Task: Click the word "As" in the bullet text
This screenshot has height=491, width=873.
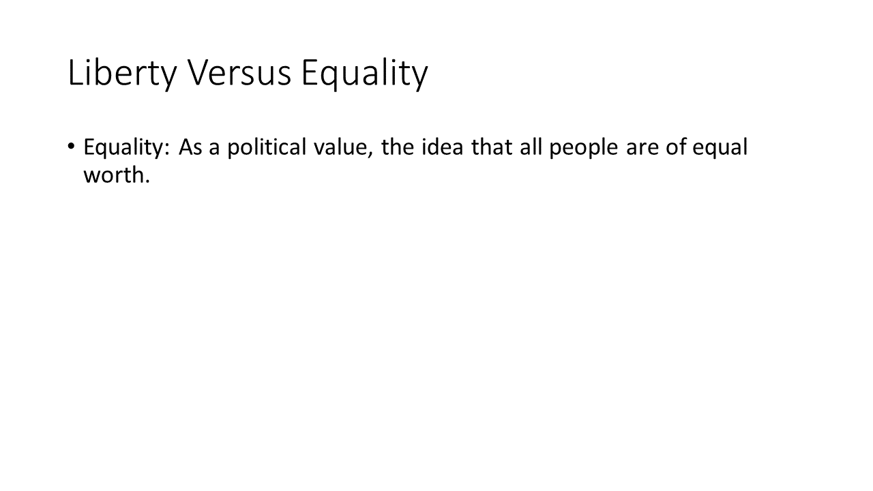Action: click(x=191, y=147)
